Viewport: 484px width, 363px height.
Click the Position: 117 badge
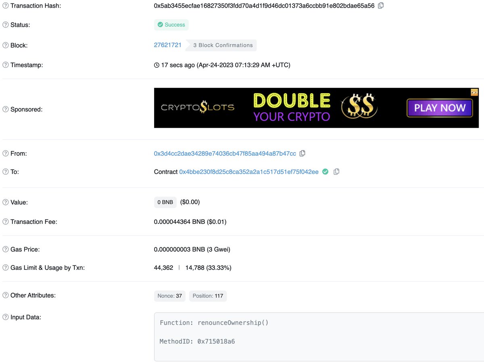click(x=208, y=296)
